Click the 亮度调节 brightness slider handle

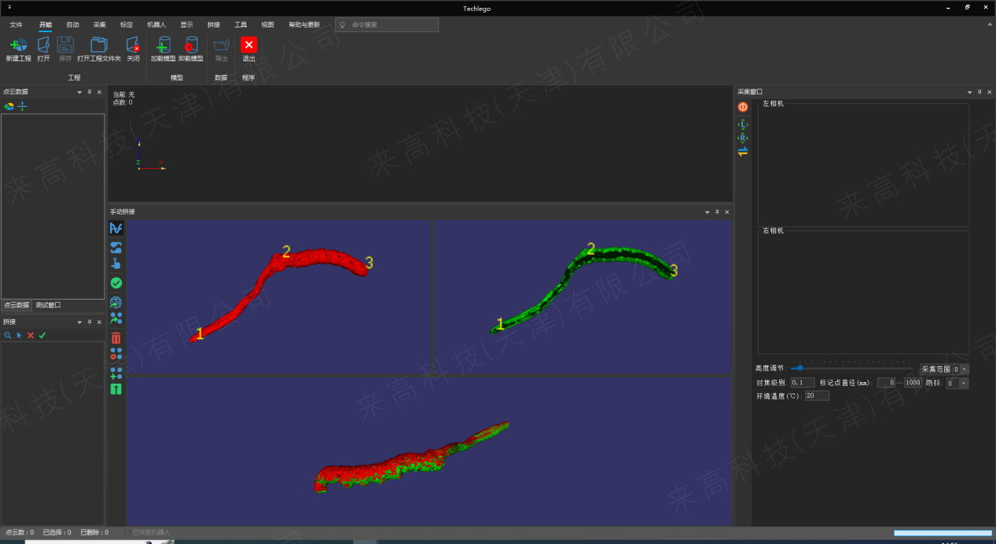pos(799,368)
